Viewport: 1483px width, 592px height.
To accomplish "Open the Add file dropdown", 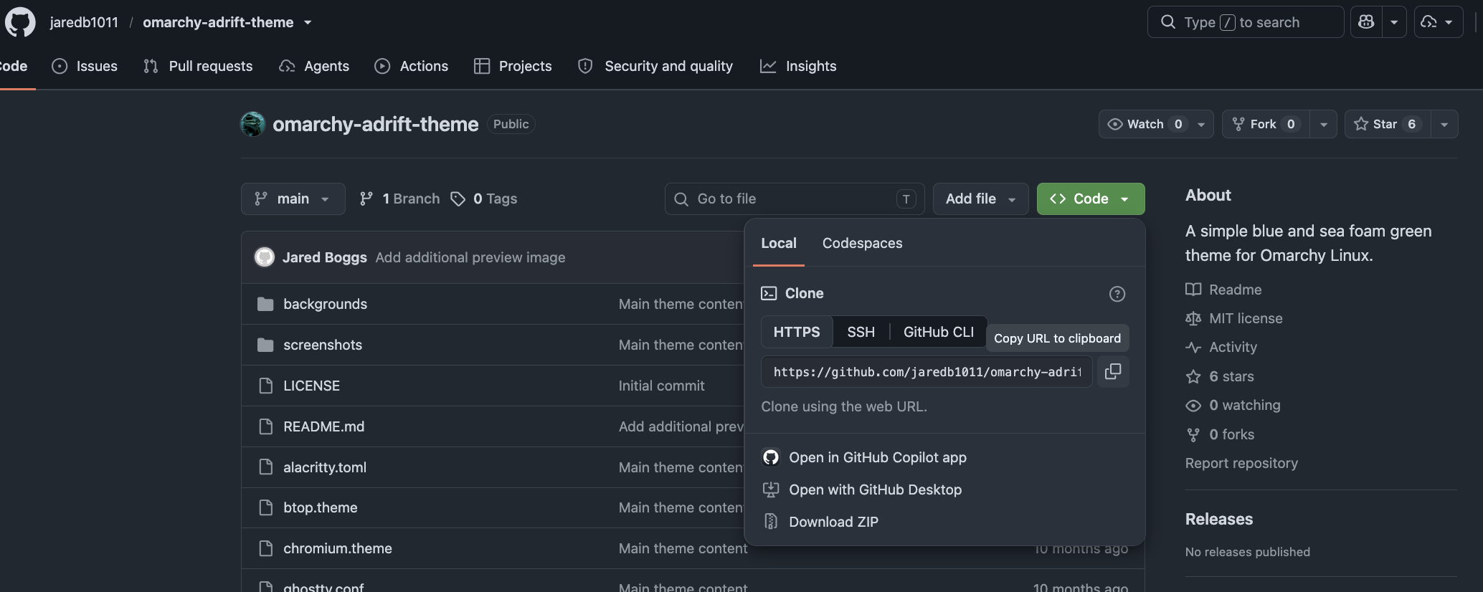I will [980, 199].
